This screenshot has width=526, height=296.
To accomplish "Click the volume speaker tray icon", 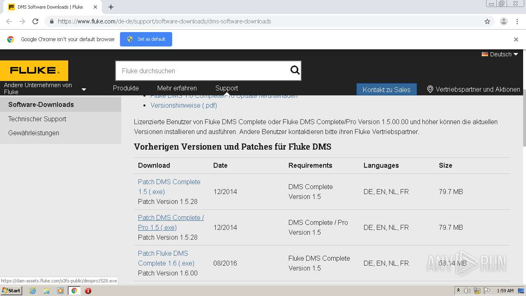I will 467,291.
